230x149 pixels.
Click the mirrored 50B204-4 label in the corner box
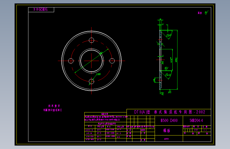coord(41,10)
